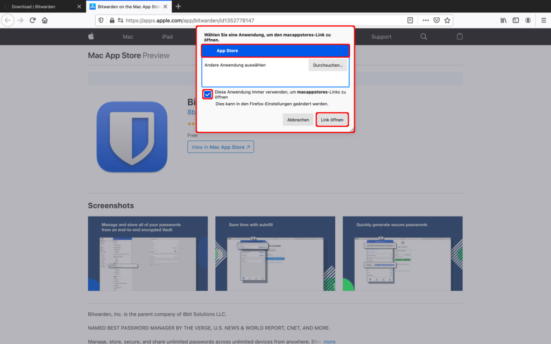Open the search magnifier on Apple navigation
Viewport: 551px width, 344px height.
tap(424, 37)
